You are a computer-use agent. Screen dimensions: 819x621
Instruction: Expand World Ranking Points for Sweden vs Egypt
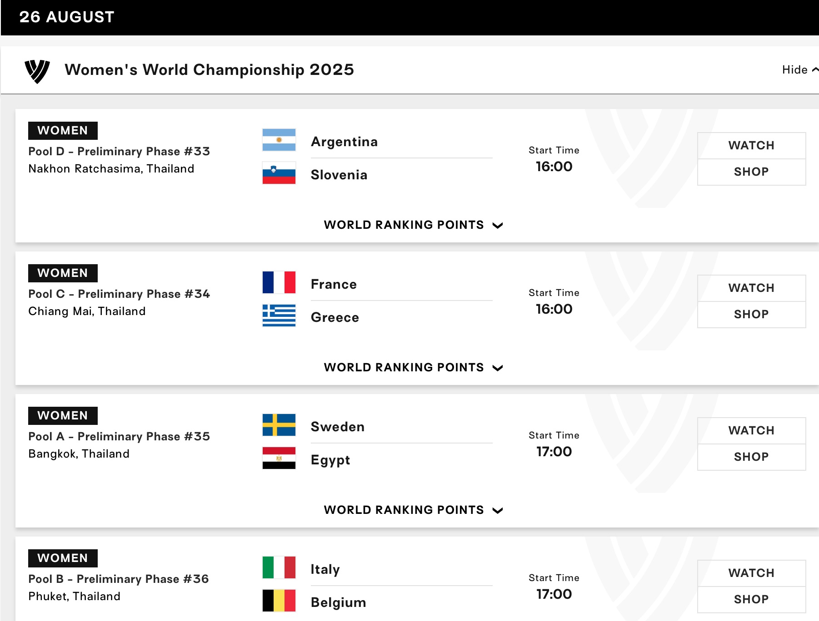pyautogui.click(x=413, y=510)
